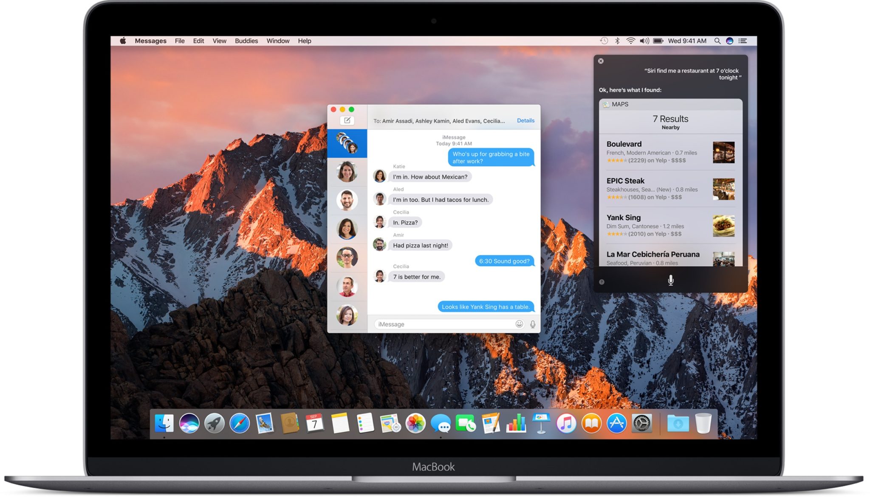The image size is (870, 497).
Task: Open Spotlight search magnifier icon
Action: pos(717,41)
